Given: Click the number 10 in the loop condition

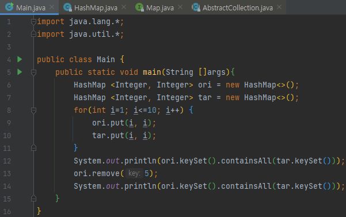Looking at the screenshot, I should click(x=152, y=110).
